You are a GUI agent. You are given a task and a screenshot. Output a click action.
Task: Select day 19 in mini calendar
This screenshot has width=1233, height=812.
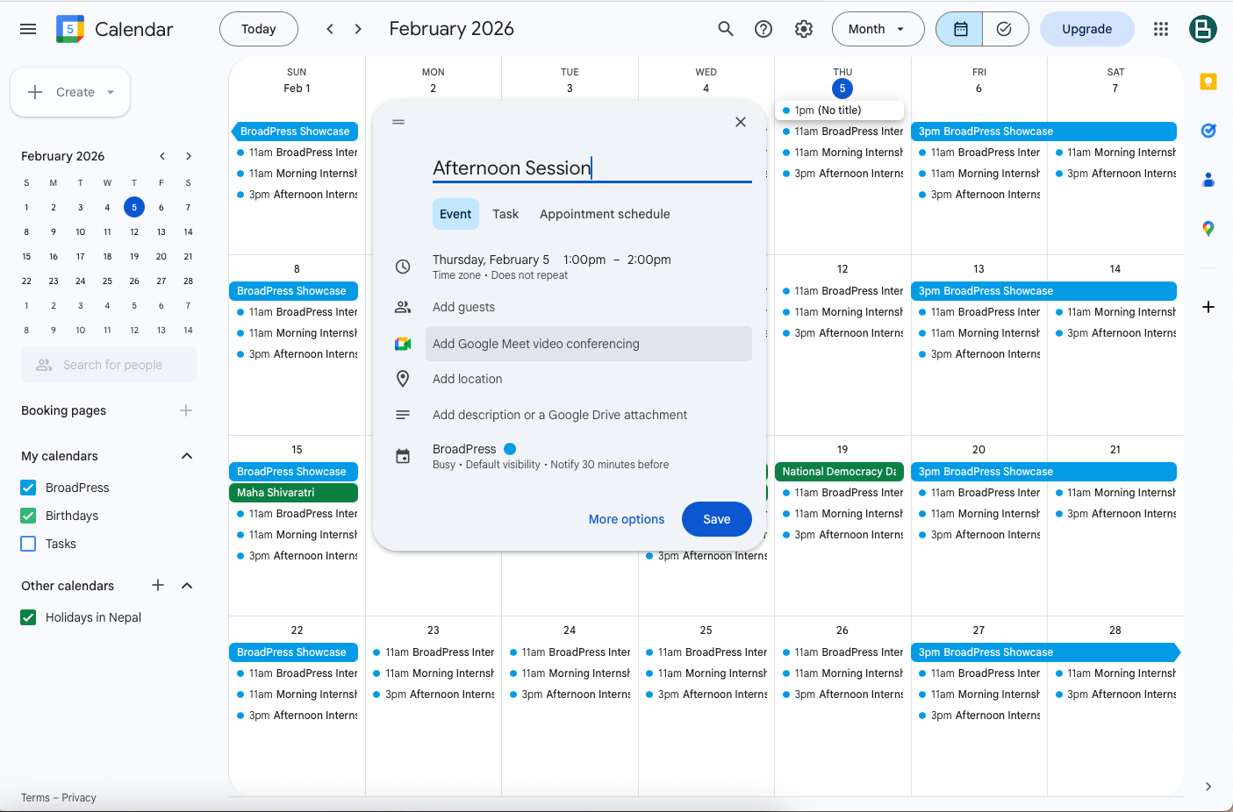pos(134,257)
